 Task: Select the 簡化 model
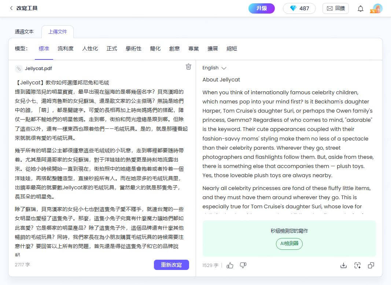click(x=155, y=48)
